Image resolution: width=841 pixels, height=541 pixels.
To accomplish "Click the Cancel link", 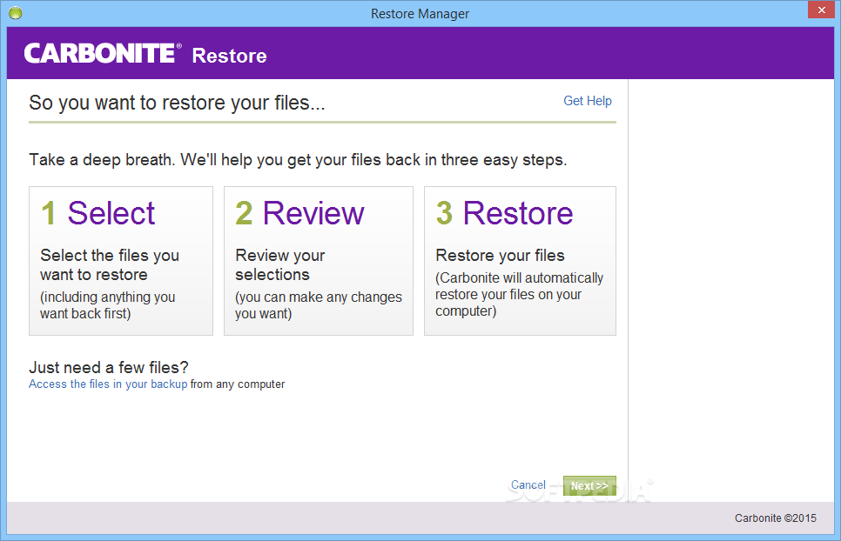I will 528,484.
